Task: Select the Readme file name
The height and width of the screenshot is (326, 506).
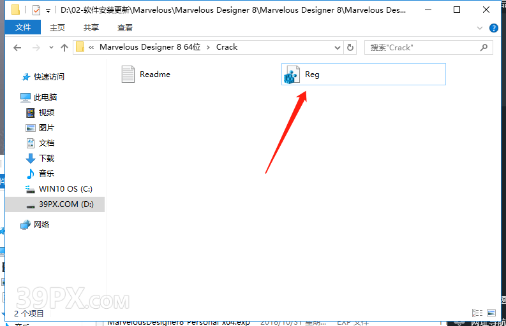Action: (x=155, y=74)
